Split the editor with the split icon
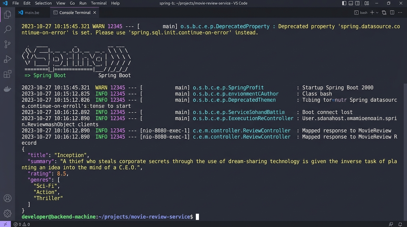The height and width of the screenshot is (227, 407). tap(392, 12)
